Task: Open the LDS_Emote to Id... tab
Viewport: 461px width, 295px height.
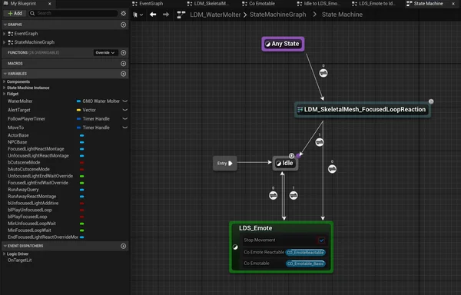Action: pyautogui.click(x=373, y=4)
